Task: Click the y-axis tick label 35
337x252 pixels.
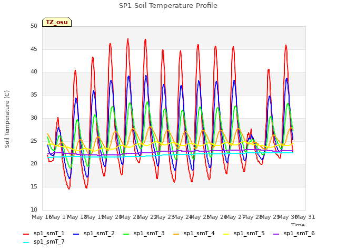Action: point(34,95)
